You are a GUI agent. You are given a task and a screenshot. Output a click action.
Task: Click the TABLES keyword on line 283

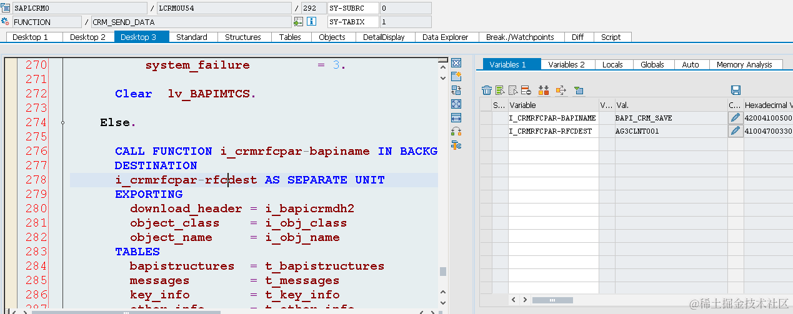pos(137,252)
